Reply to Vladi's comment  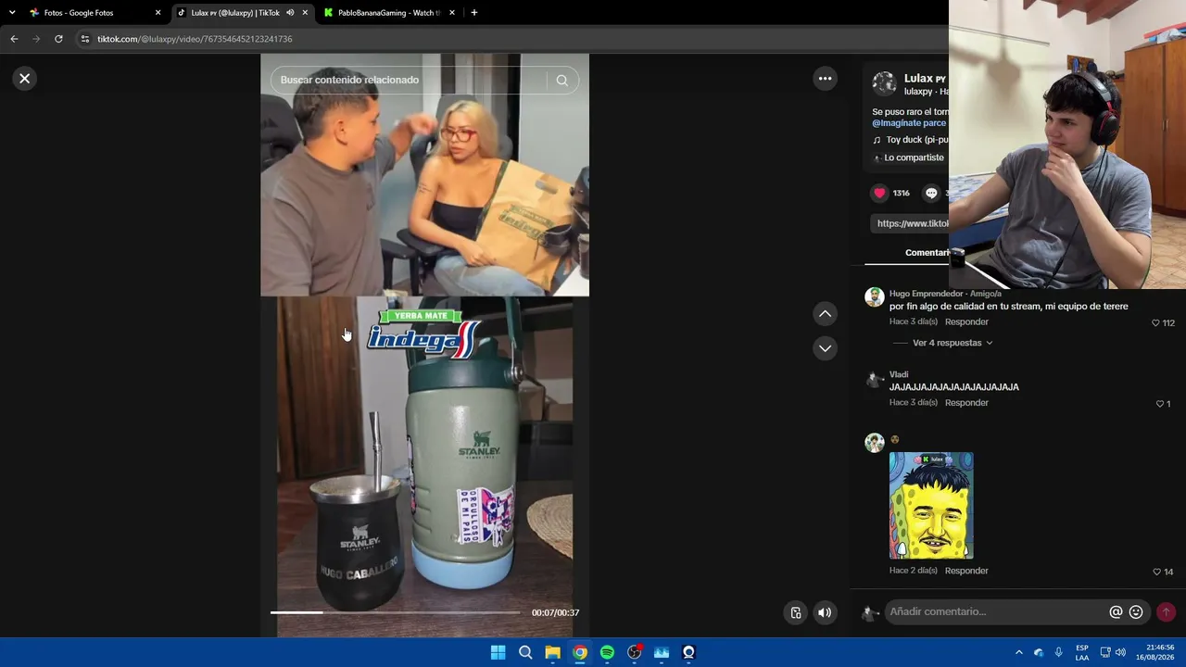pyautogui.click(x=966, y=403)
